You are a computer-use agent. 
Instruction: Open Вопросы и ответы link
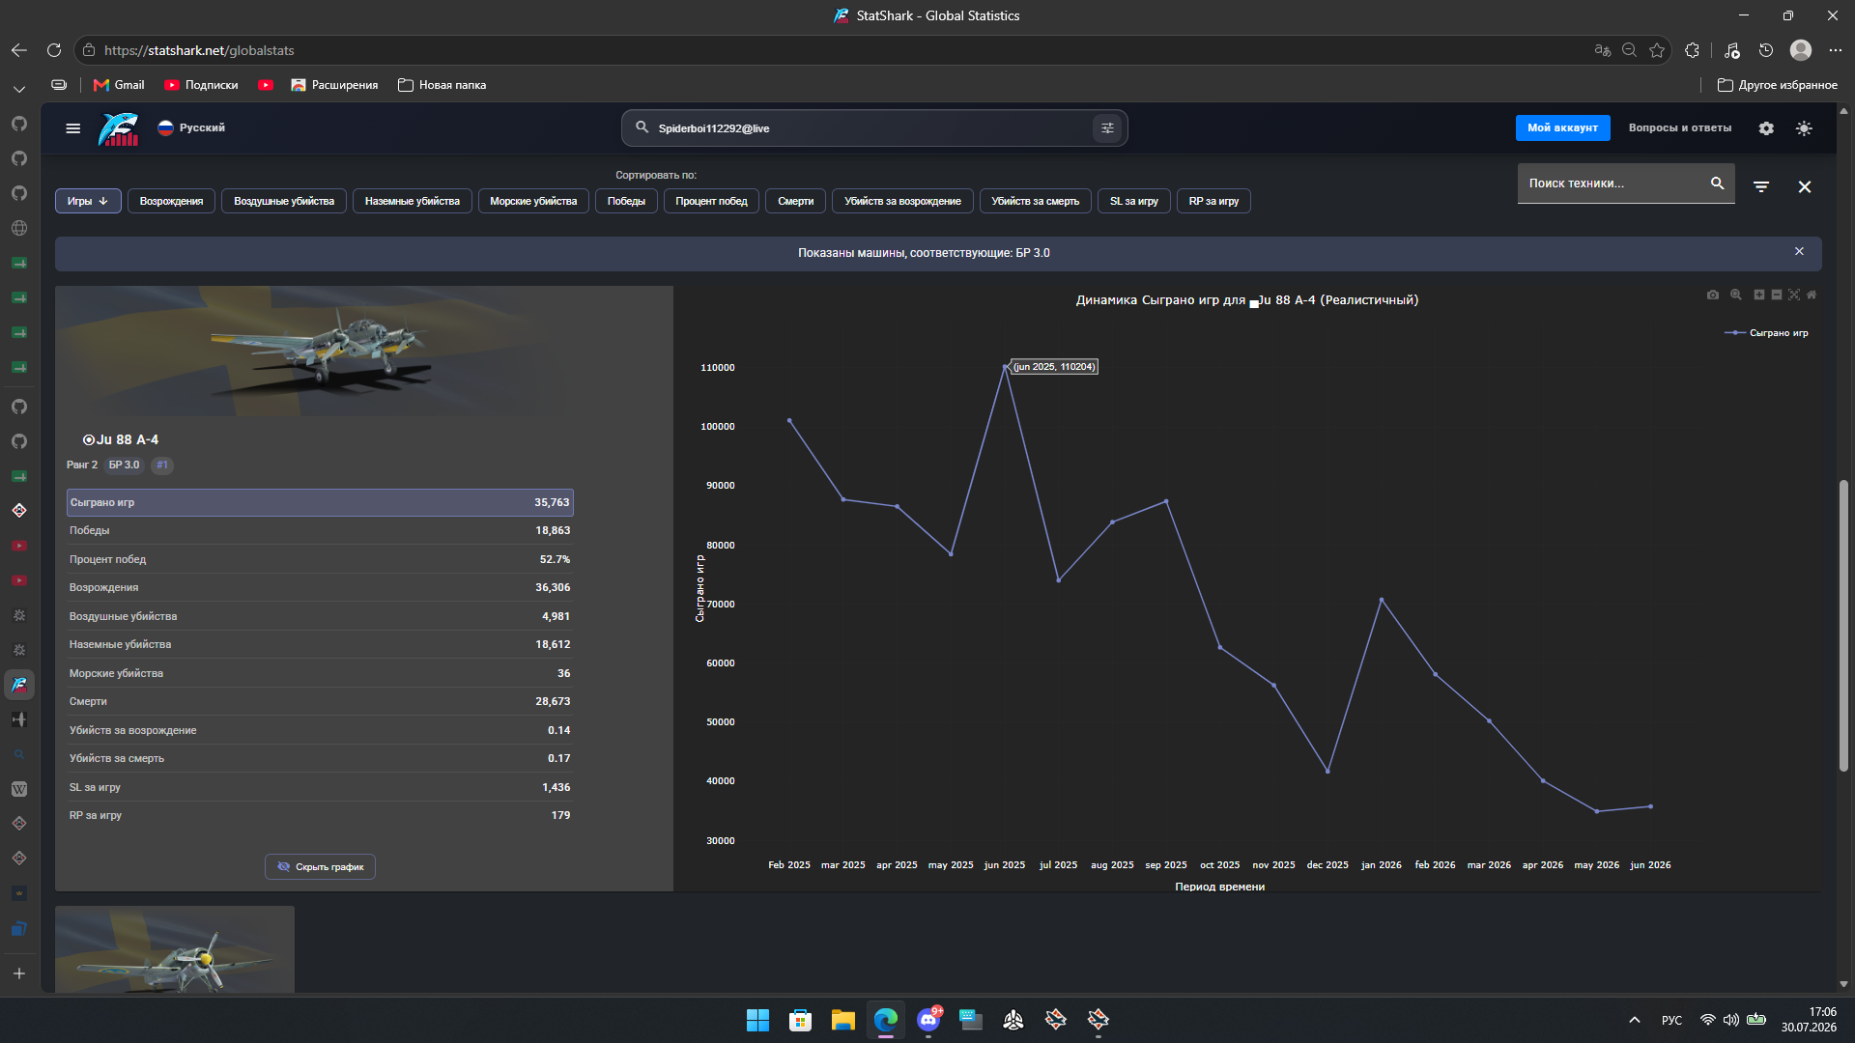(1679, 127)
